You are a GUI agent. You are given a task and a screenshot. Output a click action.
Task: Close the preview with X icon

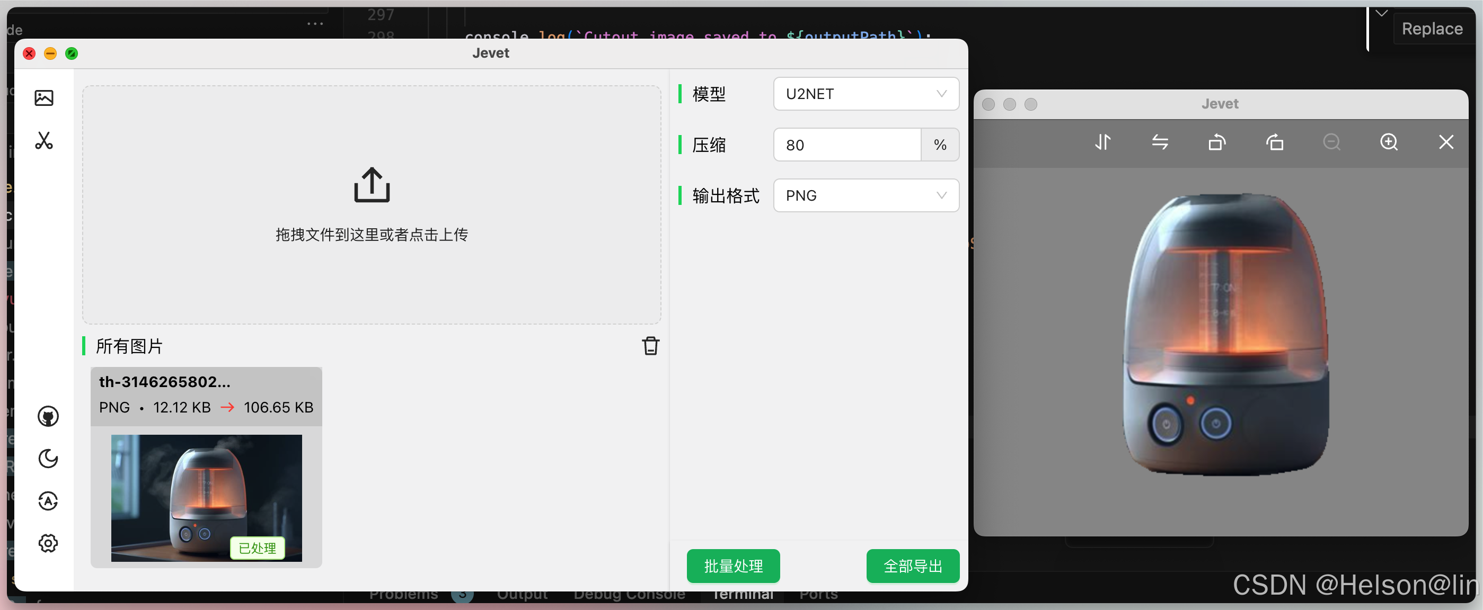(x=1445, y=142)
